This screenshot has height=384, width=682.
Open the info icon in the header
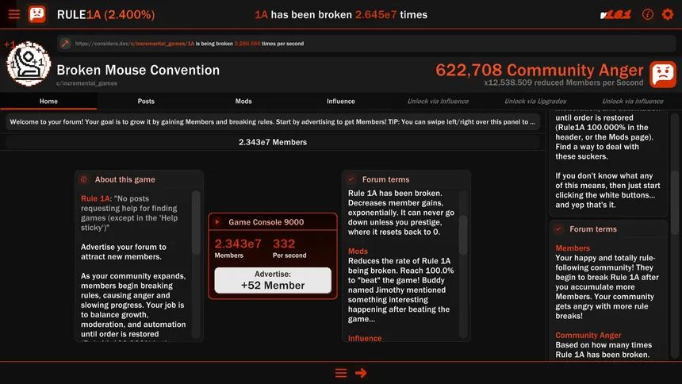pyautogui.click(x=648, y=14)
